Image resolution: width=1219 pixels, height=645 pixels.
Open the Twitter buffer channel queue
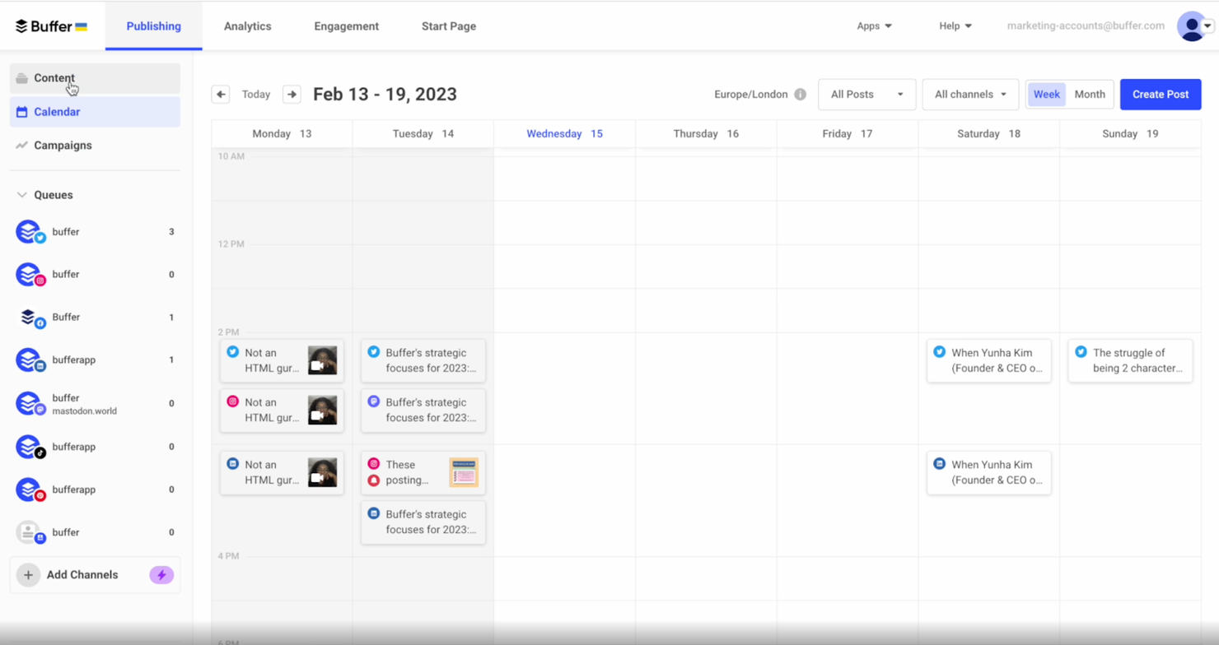pyautogui.click(x=95, y=232)
